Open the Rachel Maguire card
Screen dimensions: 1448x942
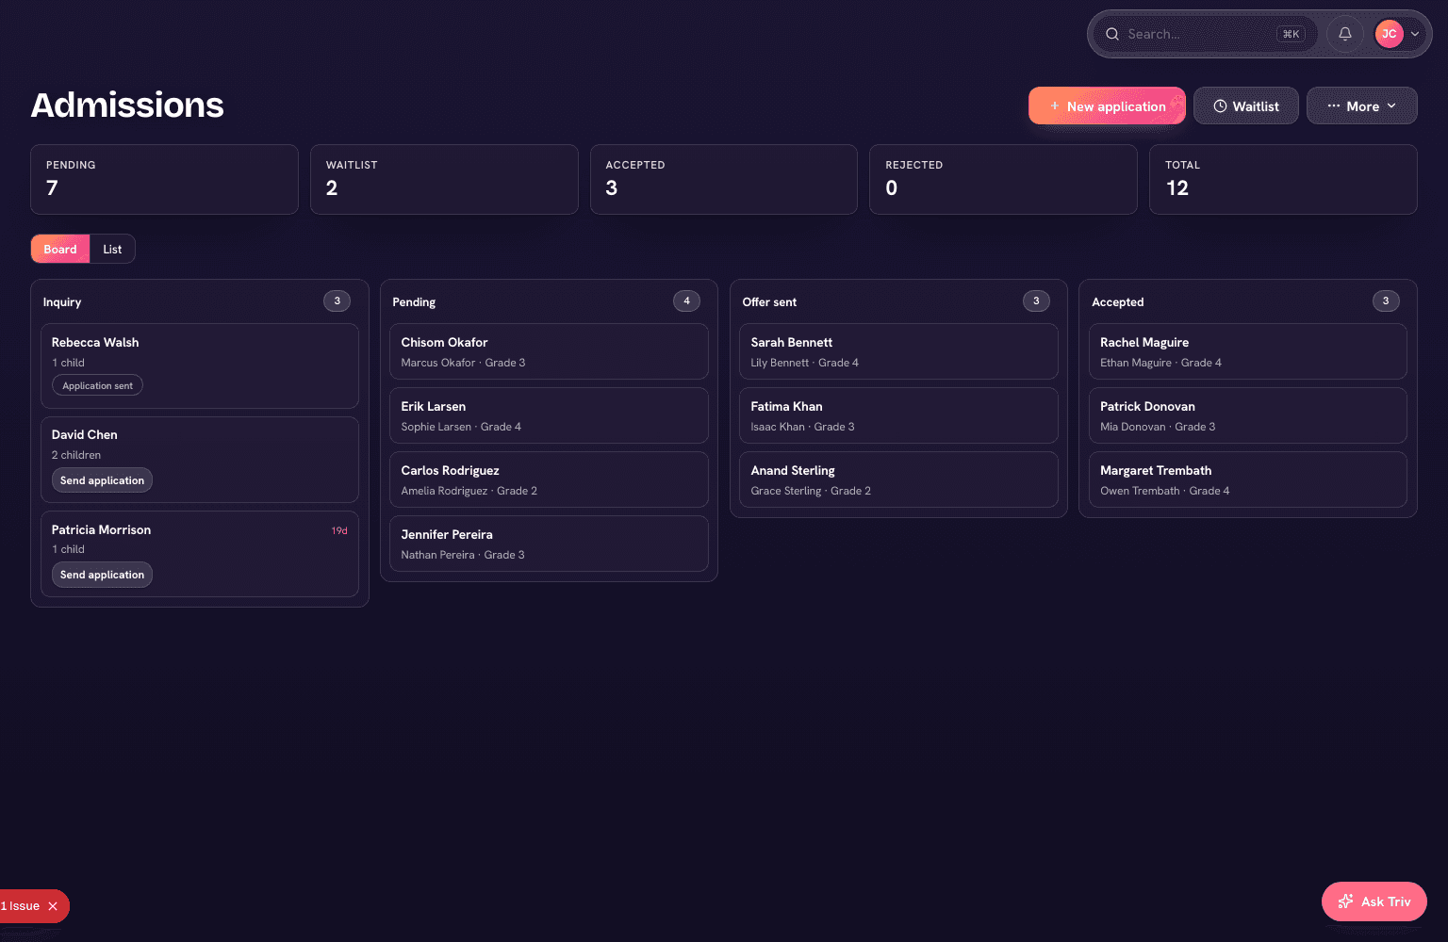click(x=1248, y=351)
